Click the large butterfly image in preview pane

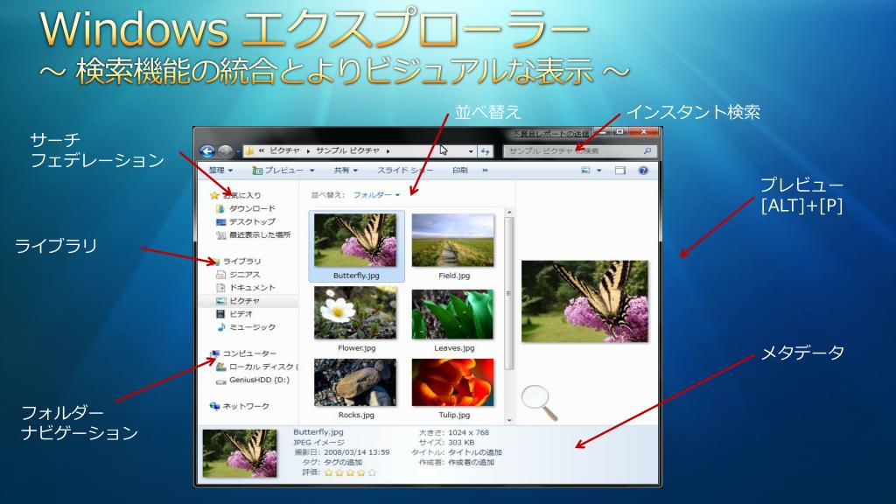point(585,301)
